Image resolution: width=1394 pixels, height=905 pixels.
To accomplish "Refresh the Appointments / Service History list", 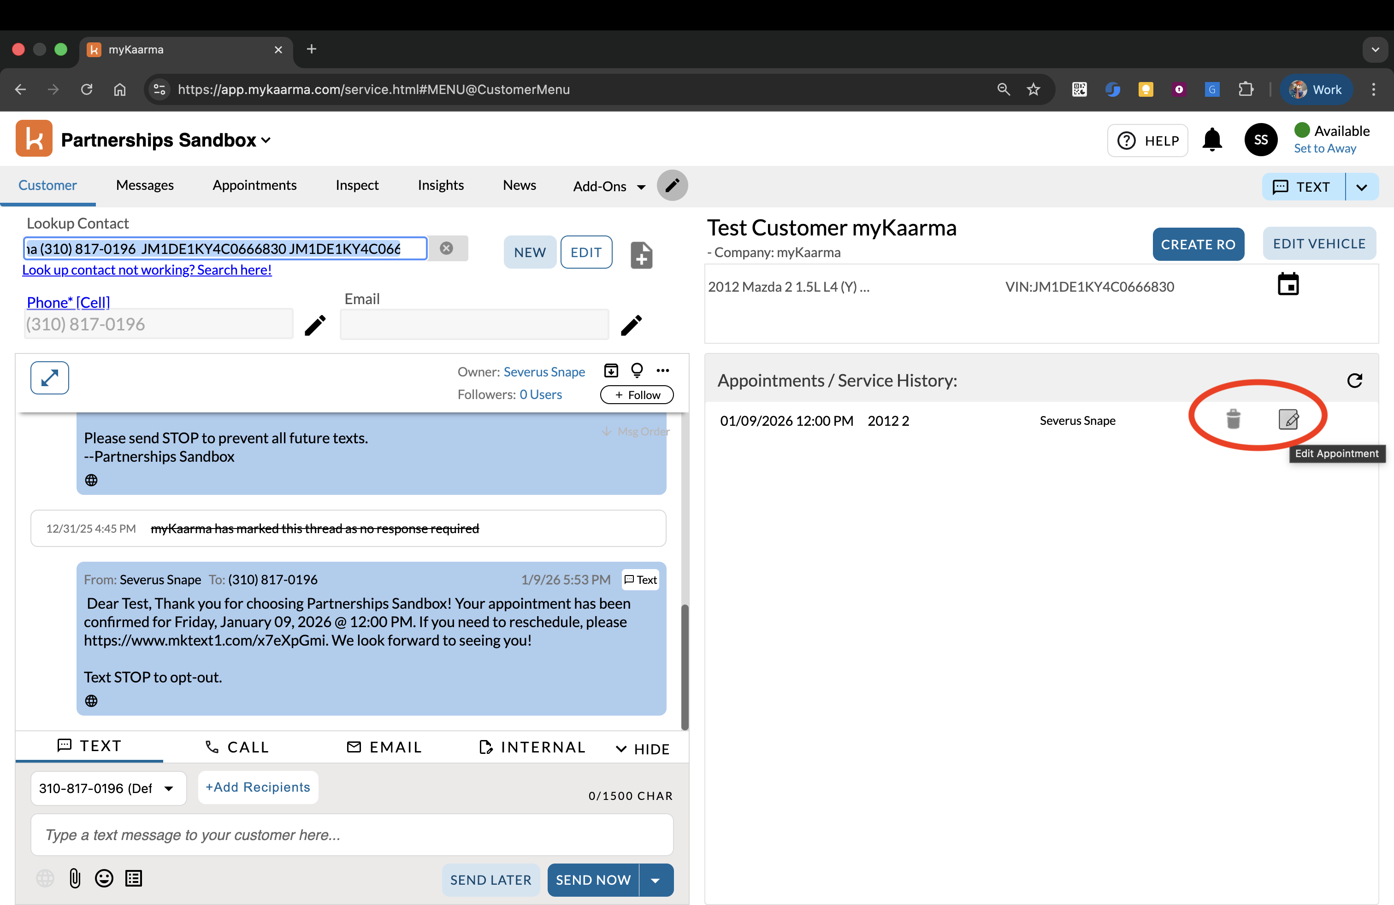I will pyautogui.click(x=1355, y=381).
